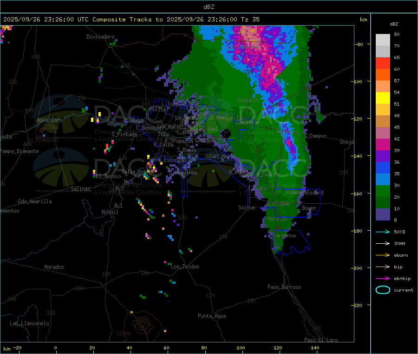Click the pink bip arrow legend icon
The width and height of the screenshot is (418, 354).
pos(383,267)
